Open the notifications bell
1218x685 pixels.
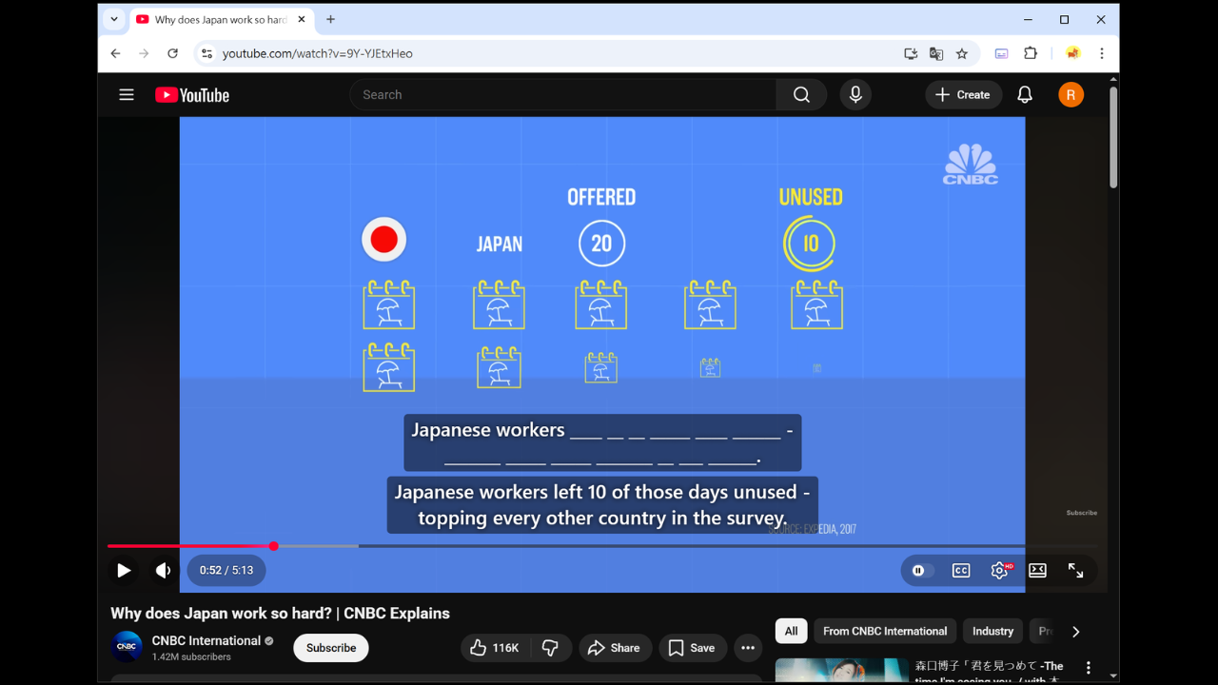[1025, 95]
